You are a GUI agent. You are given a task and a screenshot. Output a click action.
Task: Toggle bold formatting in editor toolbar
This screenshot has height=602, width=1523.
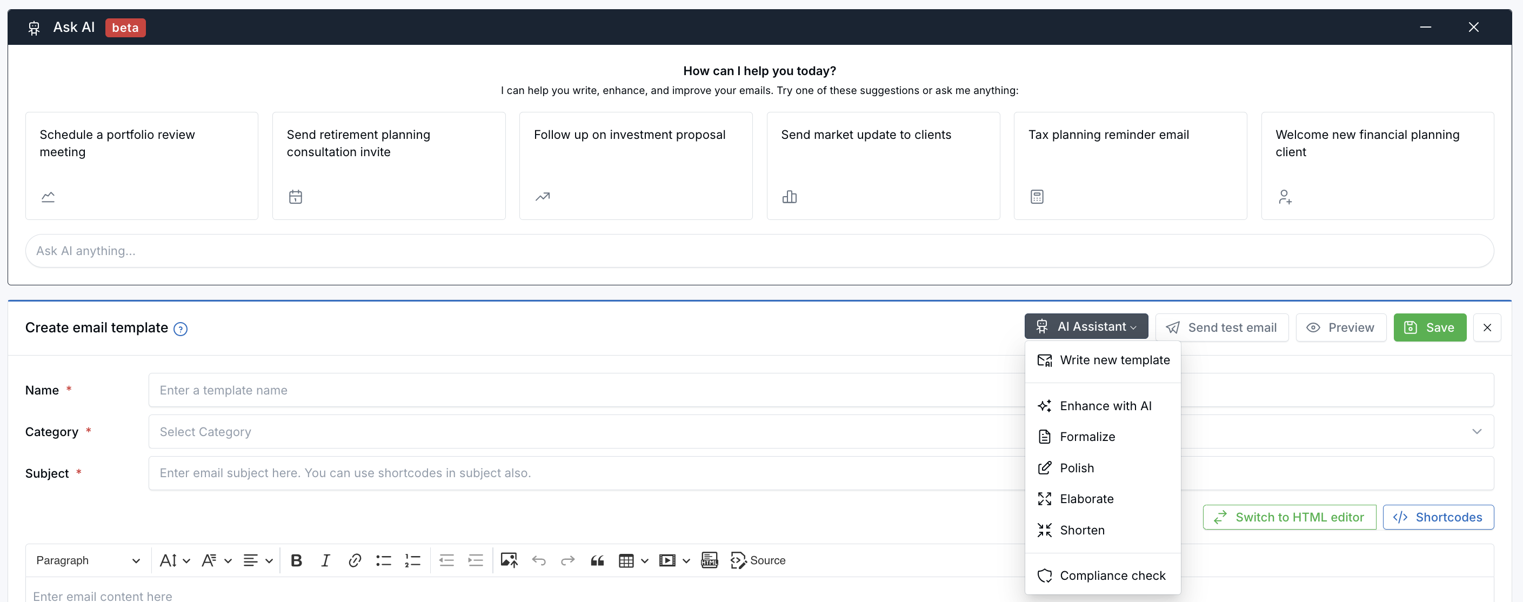pyautogui.click(x=296, y=560)
